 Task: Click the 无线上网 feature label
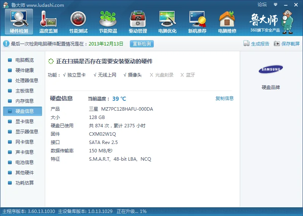[107, 75]
